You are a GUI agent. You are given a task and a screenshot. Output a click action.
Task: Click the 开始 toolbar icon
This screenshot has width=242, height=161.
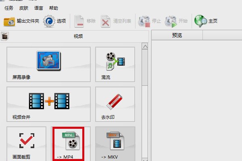click(171, 21)
